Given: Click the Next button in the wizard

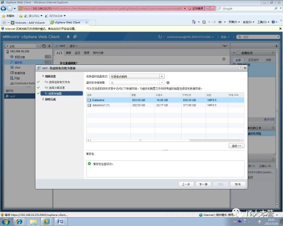Looking at the screenshot, I should (203, 185).
